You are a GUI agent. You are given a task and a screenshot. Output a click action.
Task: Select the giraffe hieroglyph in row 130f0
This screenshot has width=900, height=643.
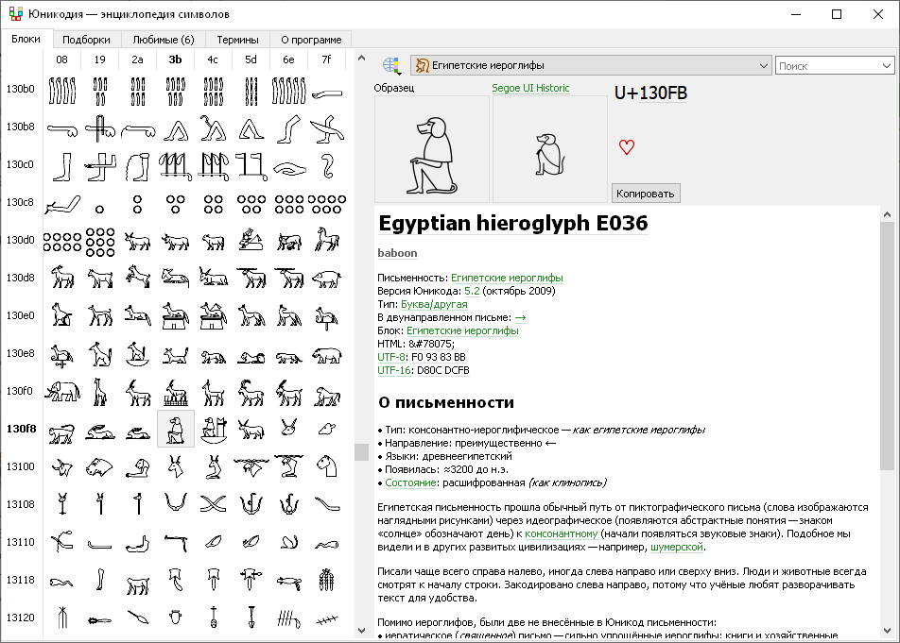[100, 393]
